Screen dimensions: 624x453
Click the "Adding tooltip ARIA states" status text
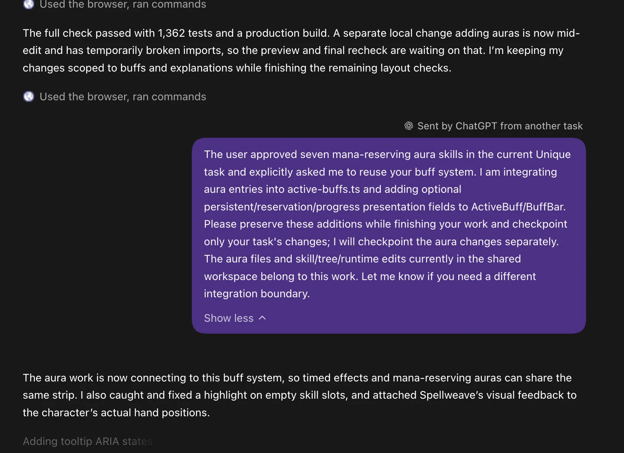(88, 441)
